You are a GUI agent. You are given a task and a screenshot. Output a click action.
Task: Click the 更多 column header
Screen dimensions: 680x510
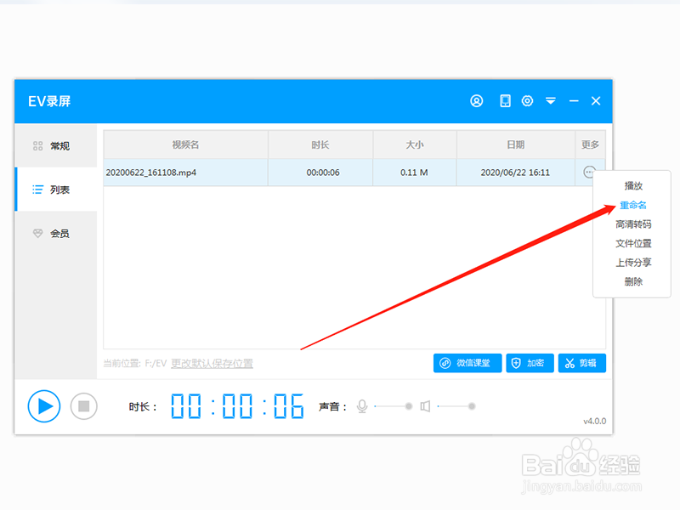[590, 144]
